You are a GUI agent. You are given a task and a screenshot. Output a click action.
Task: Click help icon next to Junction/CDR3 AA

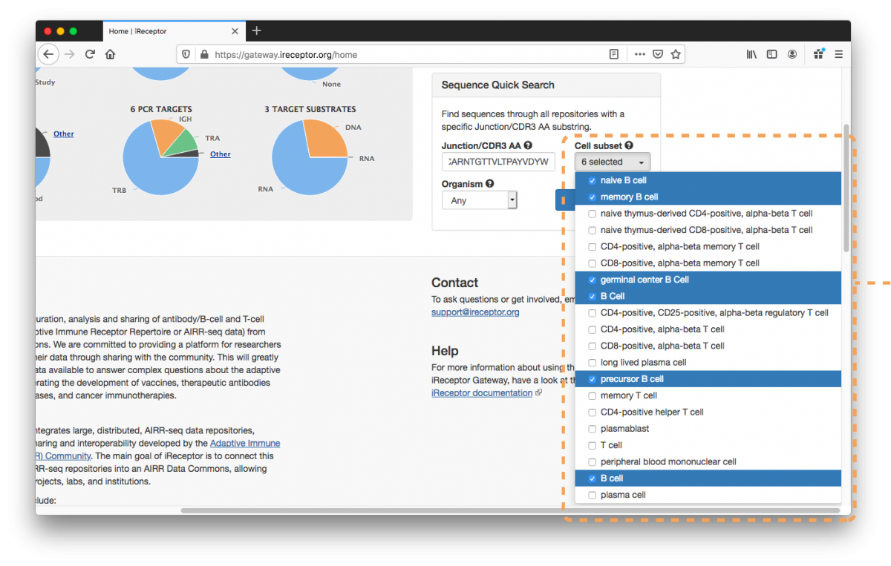(528, 146)
